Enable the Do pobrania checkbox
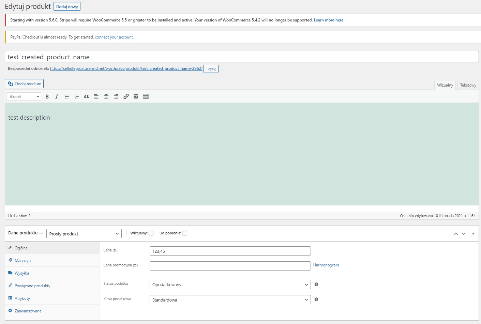The width and height of the screenshot is (481, 324). [x=185, y=233]
